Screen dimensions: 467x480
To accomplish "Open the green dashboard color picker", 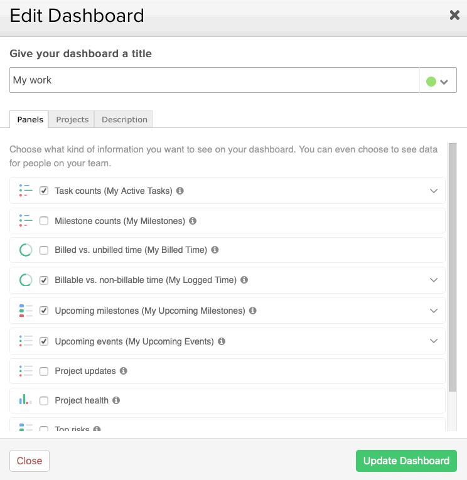I will pyautogui.click(x=437, y=82).
